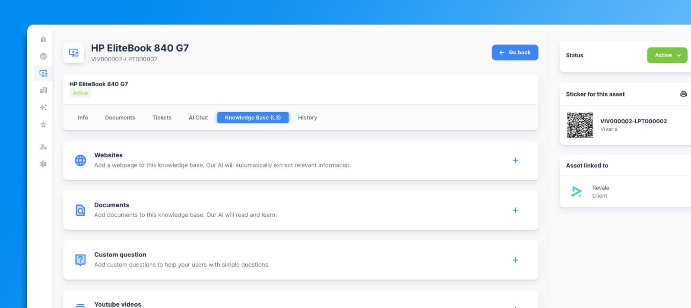
Task: Print the asset sticker
Action: [683, 94]
